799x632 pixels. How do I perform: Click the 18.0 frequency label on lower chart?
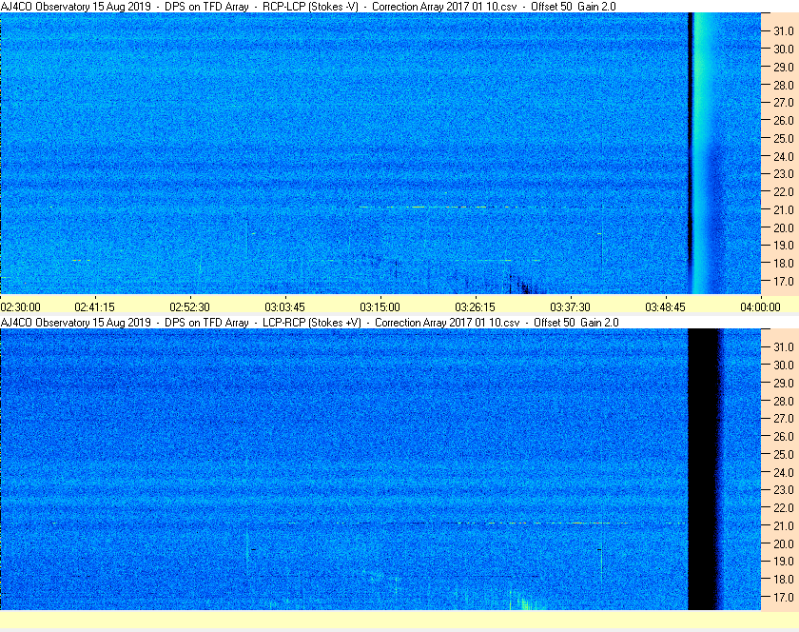[784, 579]
